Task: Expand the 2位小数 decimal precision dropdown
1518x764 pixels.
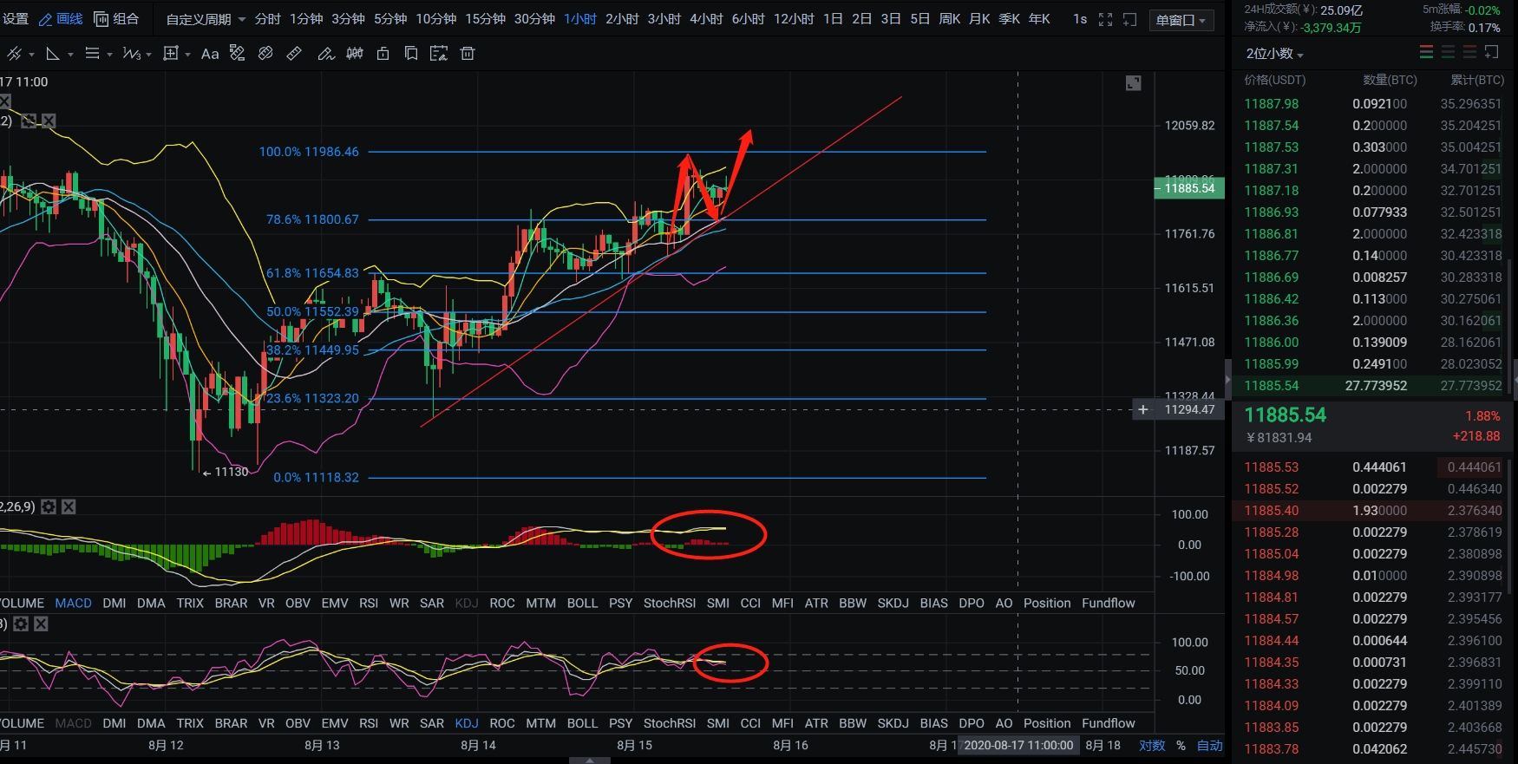Action: tap(1274, 54)
